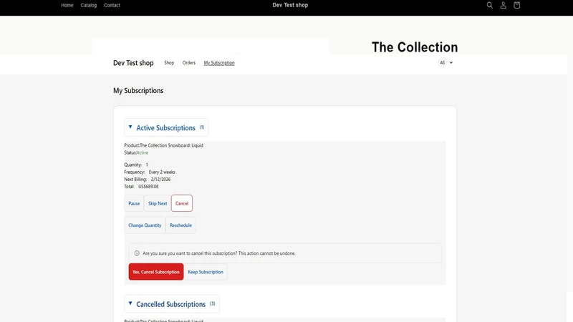This screenshot has height=322, width=573.
Task: Click the green Active status text
Action: [x=143, y=152]
